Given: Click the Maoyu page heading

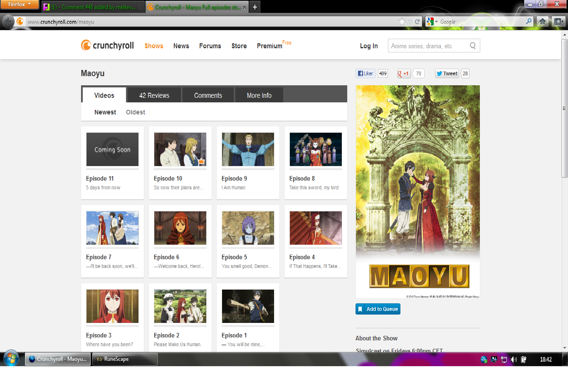Looking at the screenshot, I should click(93, 74).
